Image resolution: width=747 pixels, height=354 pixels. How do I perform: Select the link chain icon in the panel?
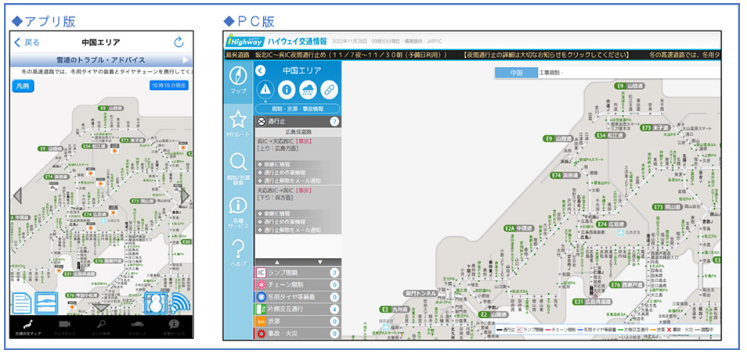tap(329, 89)
